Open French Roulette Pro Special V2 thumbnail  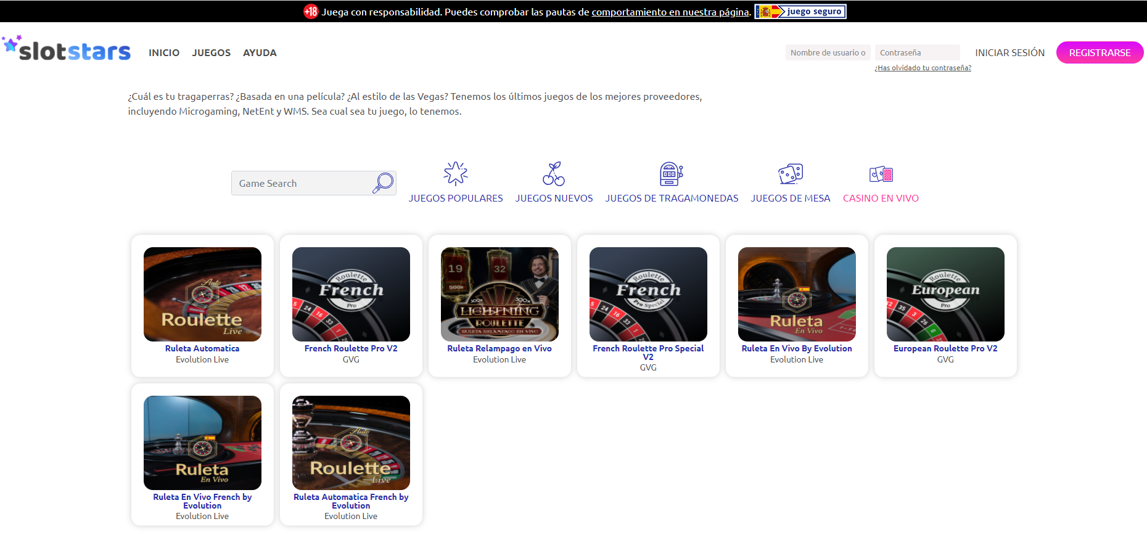648,294
